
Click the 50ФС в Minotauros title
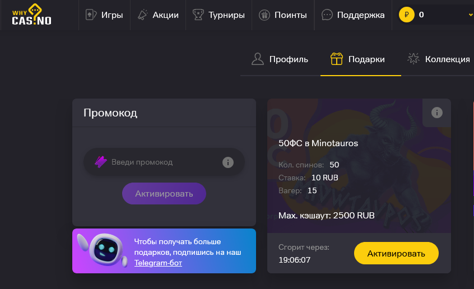coord(318,143)
